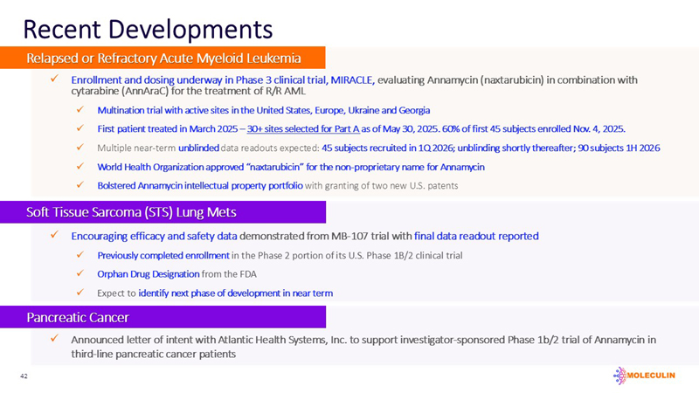This screenshot has height=393, width=699.
Task: Click checkmark beside 'First patient treated' bullet
Action: coord(80,129)
